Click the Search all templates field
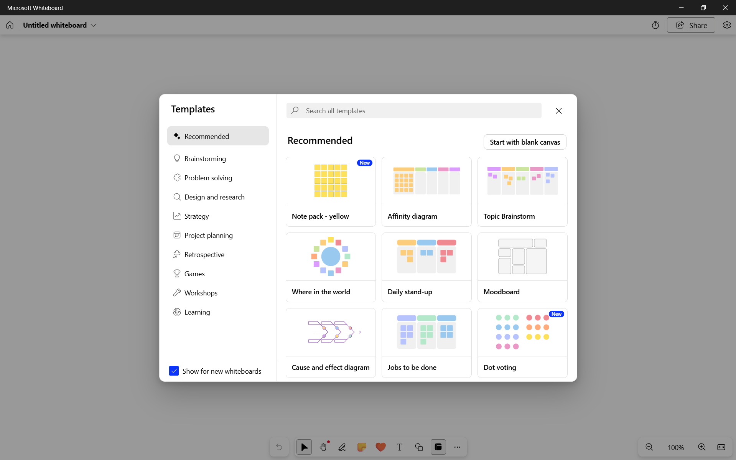This screenshot has width=736, height=460. point(414,110)
